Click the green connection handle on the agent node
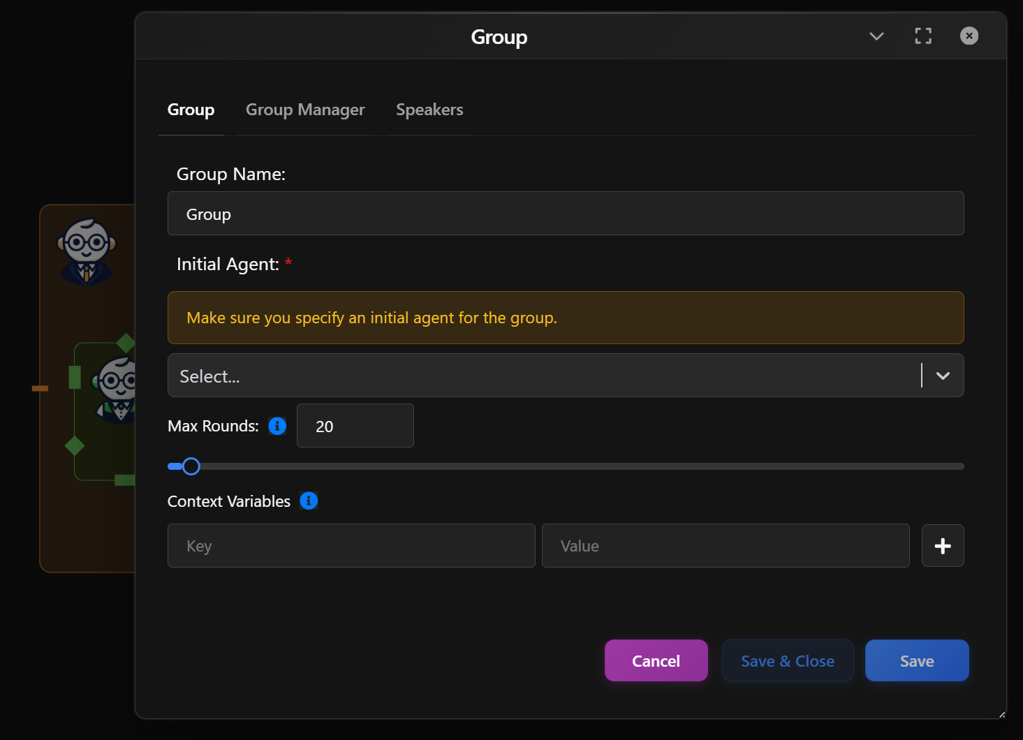 point(74,379)
